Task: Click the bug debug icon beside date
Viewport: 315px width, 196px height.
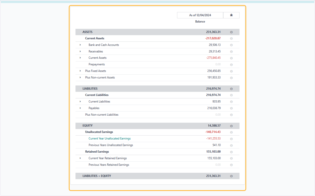Action: point(231,15)
